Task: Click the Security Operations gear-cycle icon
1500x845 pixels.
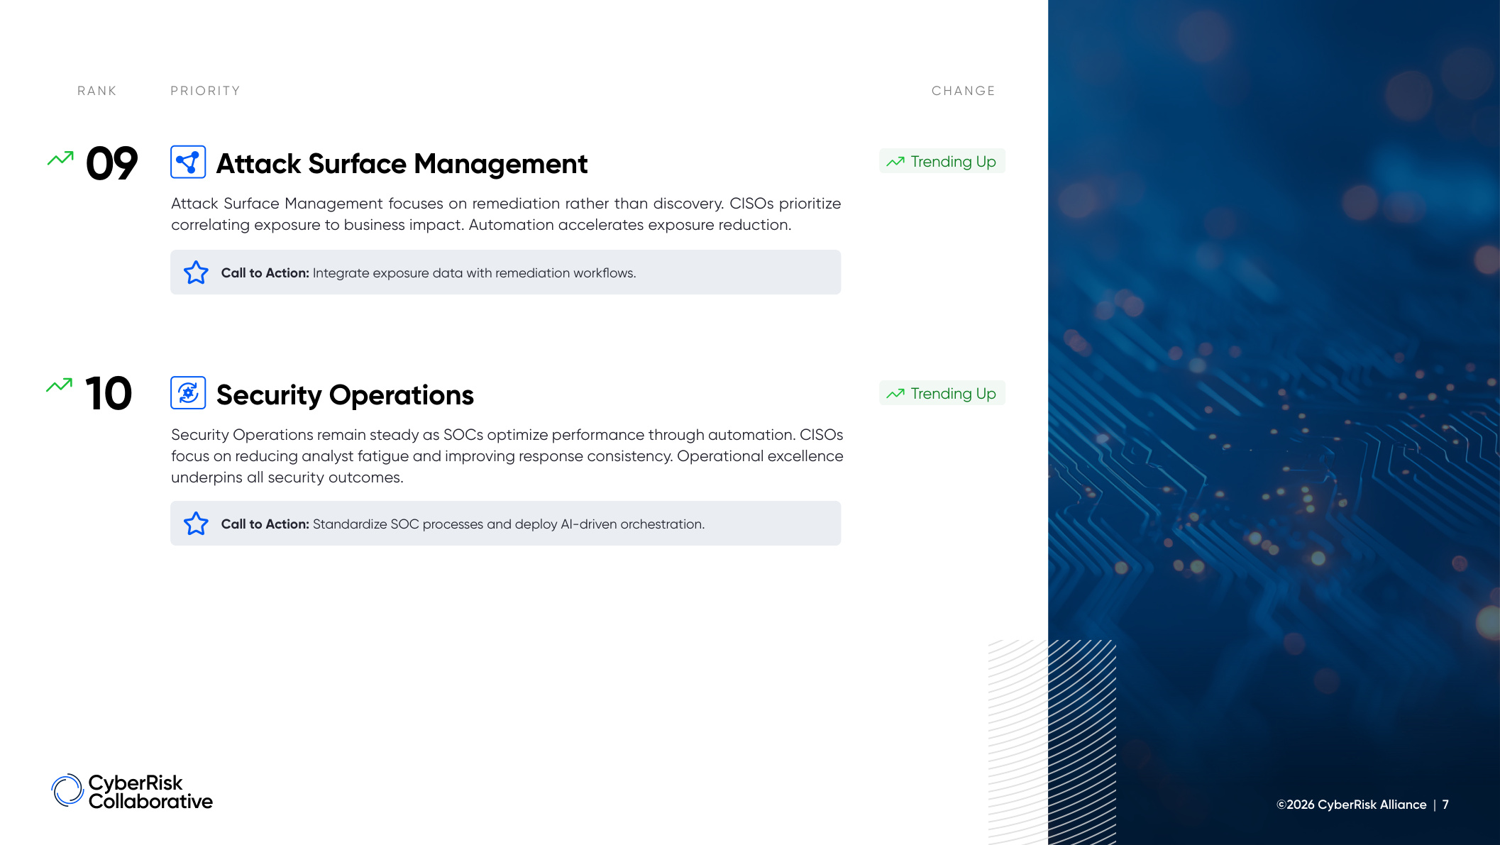Action: tap(188, 393)
